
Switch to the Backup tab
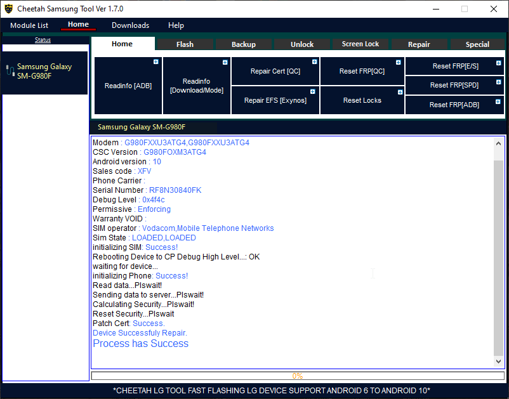coord(244,44)
